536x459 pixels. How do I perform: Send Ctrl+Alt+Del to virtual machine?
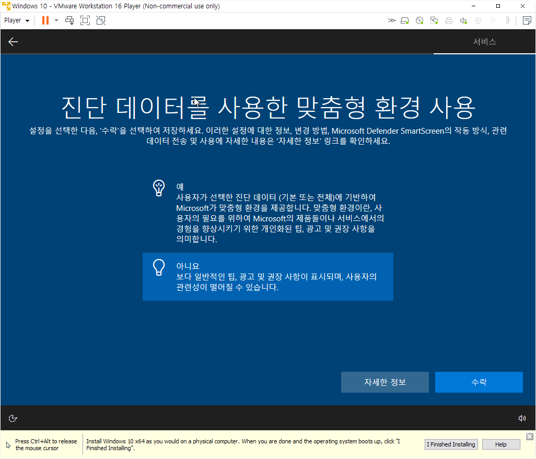69,20
